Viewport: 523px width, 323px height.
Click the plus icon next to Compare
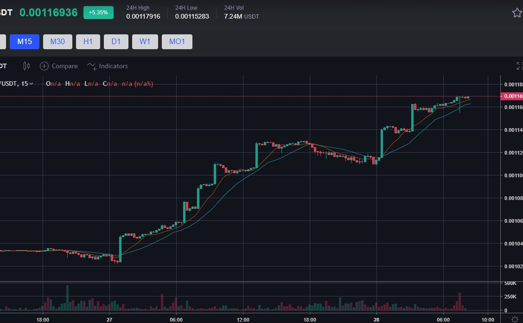(45, 66)
